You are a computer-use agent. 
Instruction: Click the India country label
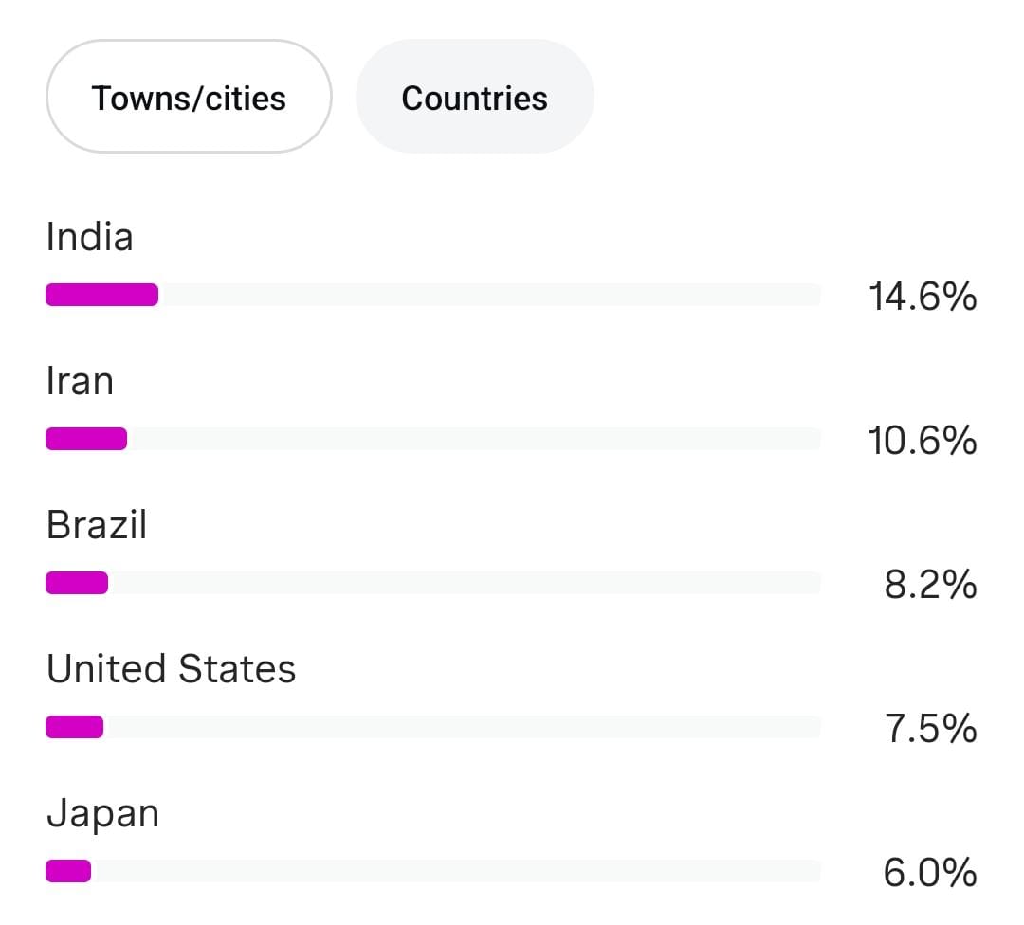click(x=89, y=237)
